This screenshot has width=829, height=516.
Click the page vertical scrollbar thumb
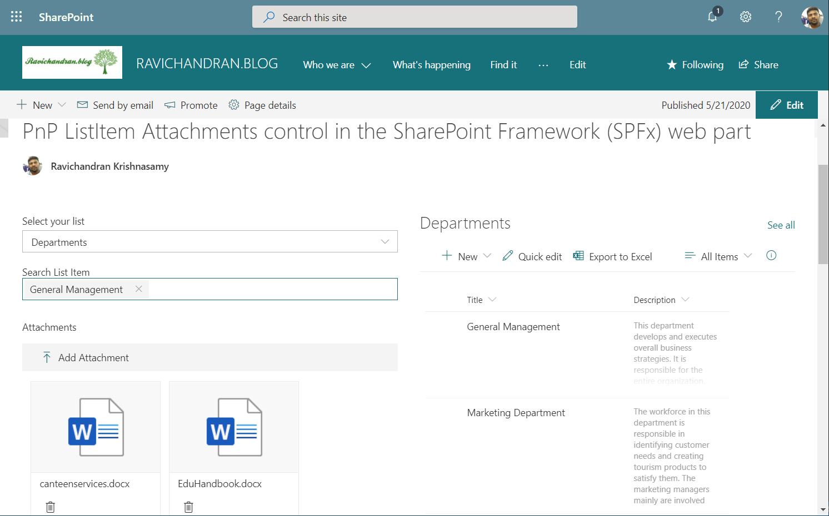pyautogui.click(x=823, y=214)
